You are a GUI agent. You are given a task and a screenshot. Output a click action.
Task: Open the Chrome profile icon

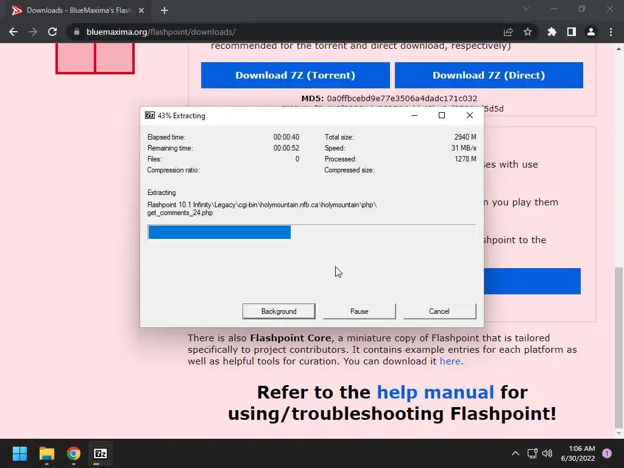[x=591, y=32]
